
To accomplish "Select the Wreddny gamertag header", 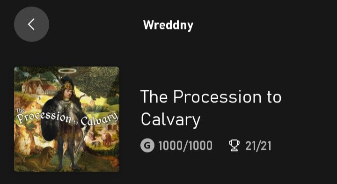I will point(168,25).
